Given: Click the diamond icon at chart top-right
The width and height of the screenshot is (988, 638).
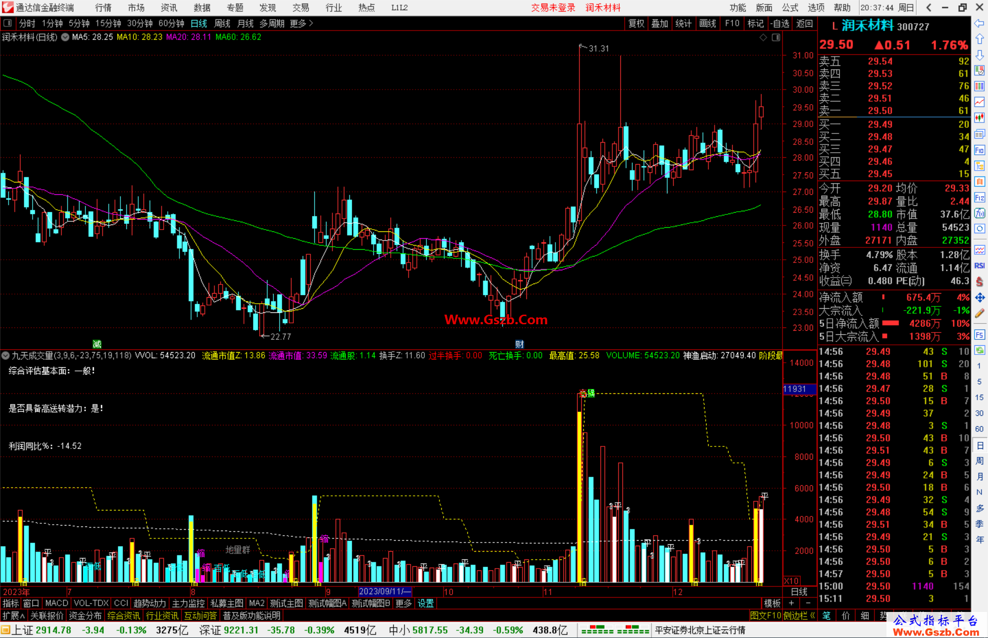Looking at the screenshot, I should click(x=763, y=38).
